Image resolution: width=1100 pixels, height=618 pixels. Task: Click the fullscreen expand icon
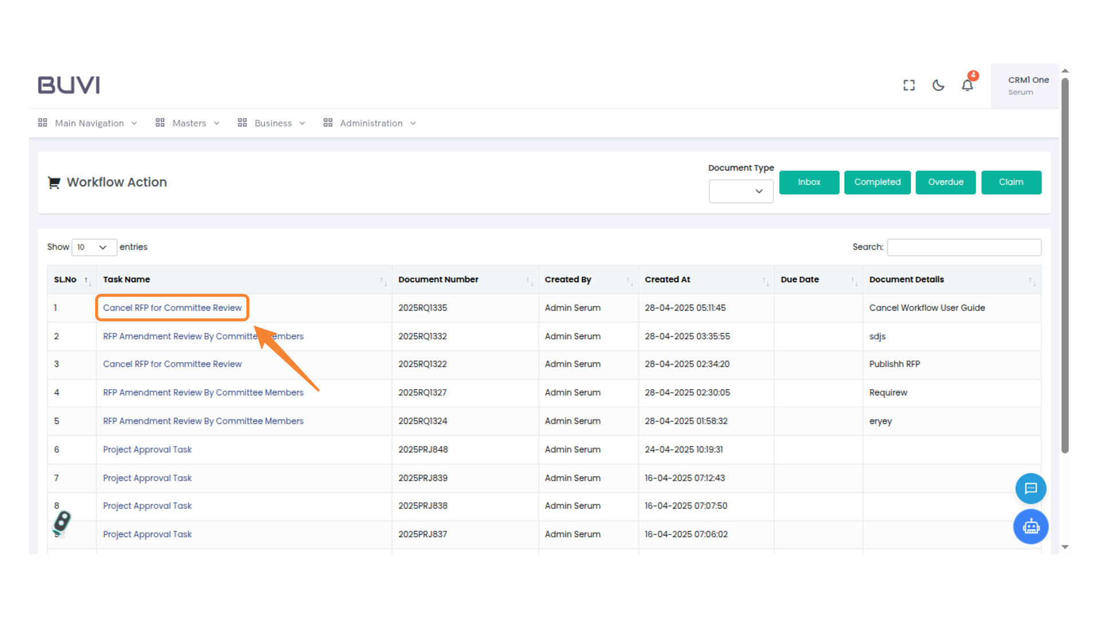[x=909, y=85]
